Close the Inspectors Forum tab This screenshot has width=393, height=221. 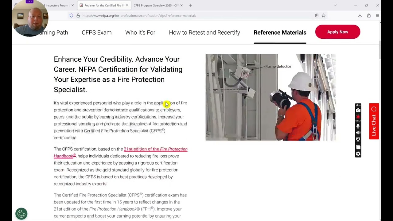click(x=72, y=6)
